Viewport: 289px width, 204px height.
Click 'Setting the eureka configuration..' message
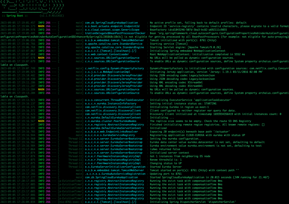click(176, 138)
